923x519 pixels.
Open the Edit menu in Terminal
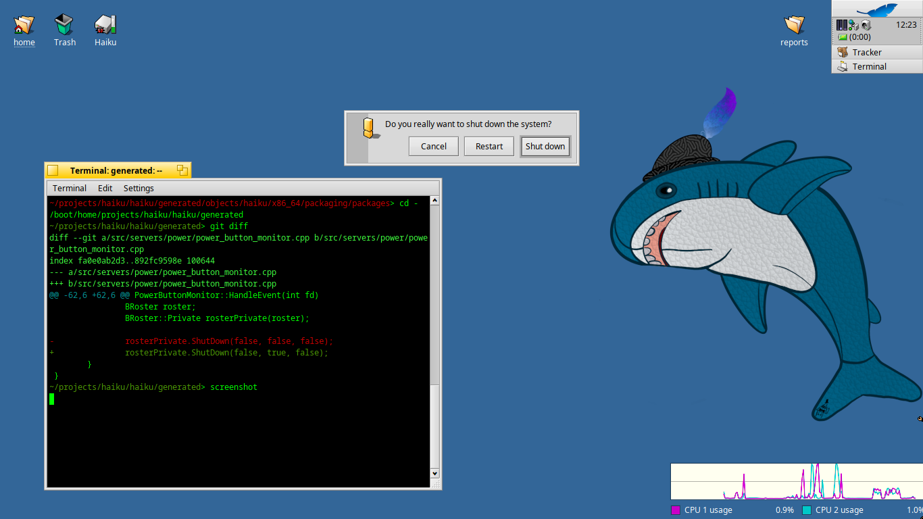[x=105, y=188]
